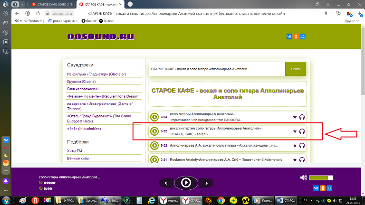Switch to Word СТАРО... taskbar window
Image resolution: width=365 pixels, height=205 pixels.
click(x=286, y=200)
